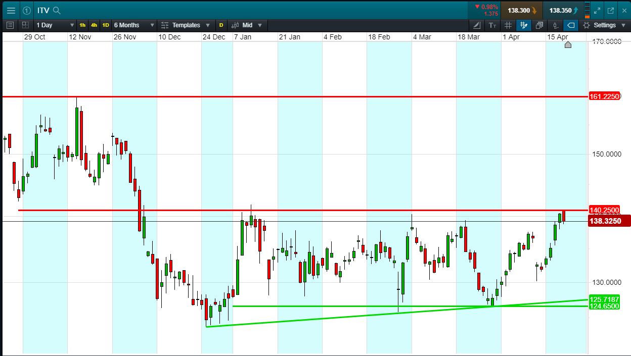Click the 29 Oct date label
Screen dimensions: 631x356
34,37
